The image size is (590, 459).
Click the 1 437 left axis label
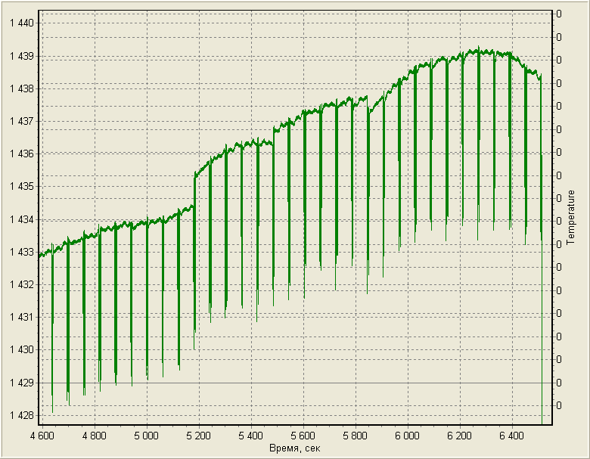point(21,122)
